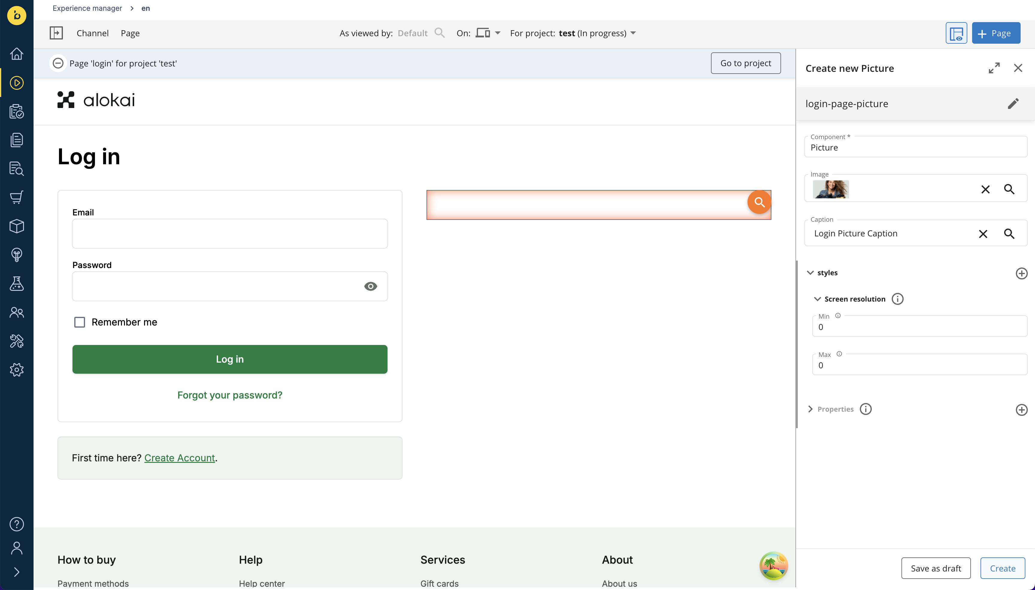This screenshot has width=1035, height=590.
Task: Toggle the left side panel icon
Action: click(x=56, y=33)
